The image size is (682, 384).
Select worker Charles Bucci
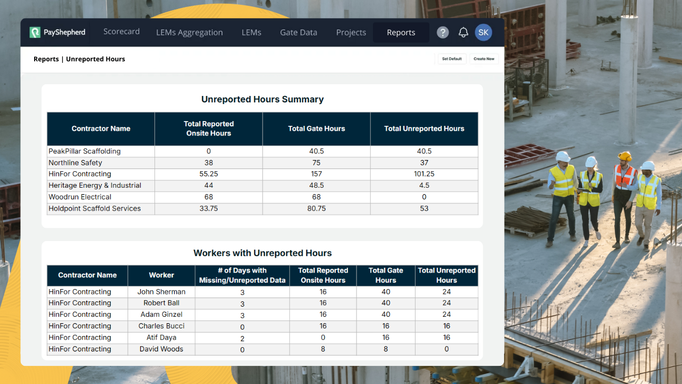[x=161, y=326]
